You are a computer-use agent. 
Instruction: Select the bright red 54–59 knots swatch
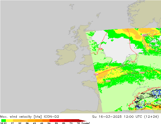point(53,120)
